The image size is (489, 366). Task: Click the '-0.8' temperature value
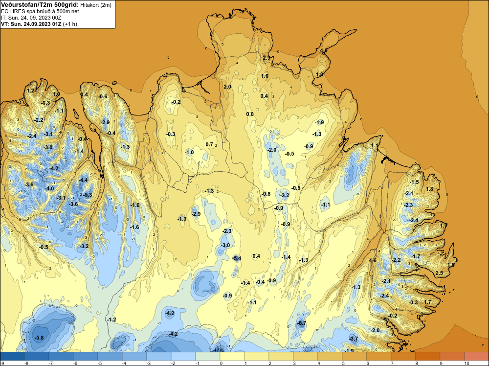pos(266,194)
